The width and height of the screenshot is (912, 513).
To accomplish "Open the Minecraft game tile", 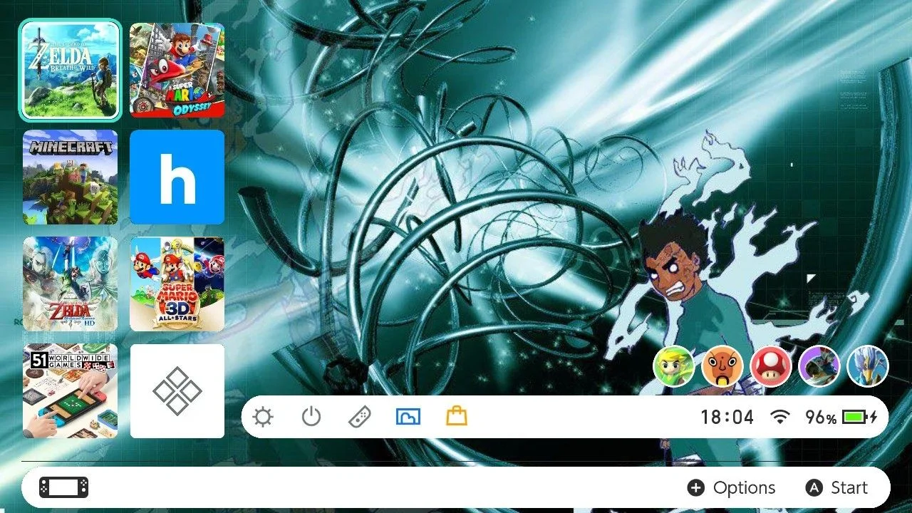I will (x=71, y=177).
